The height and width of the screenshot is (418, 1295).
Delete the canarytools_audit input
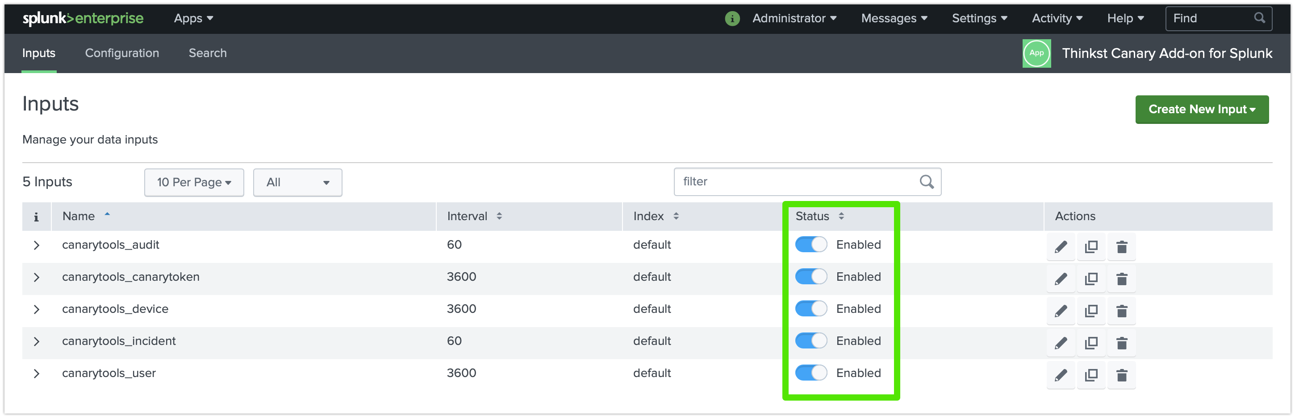pos(1122,247)
